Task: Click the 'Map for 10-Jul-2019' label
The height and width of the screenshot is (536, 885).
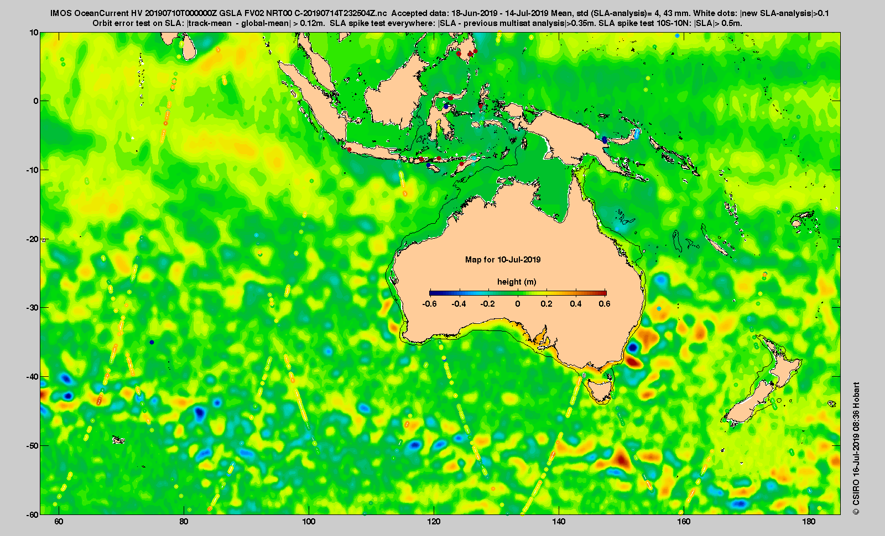Action: tap(503, 260)
